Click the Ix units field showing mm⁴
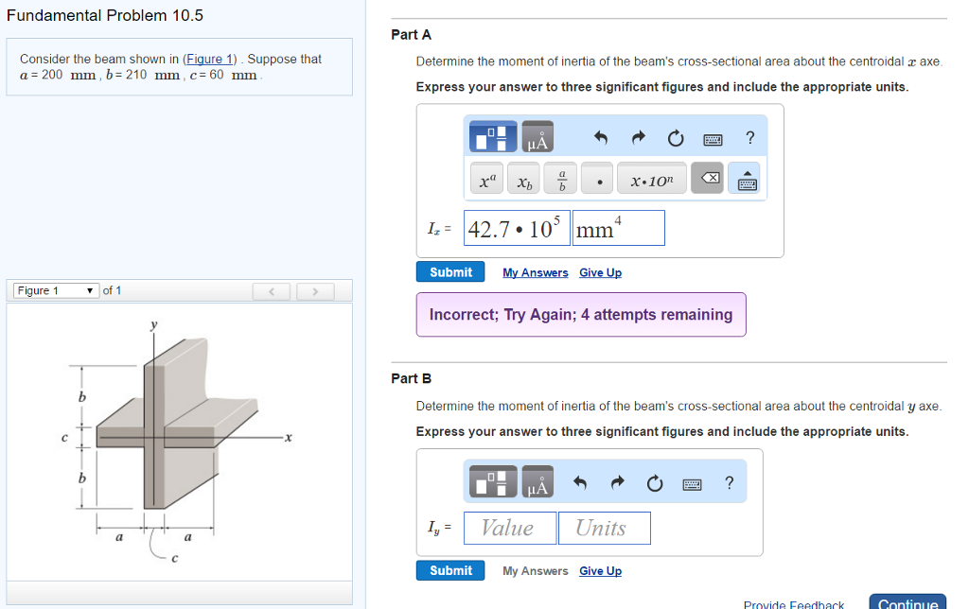The width and height of the screenshot is (969, 609). [619, 228]
